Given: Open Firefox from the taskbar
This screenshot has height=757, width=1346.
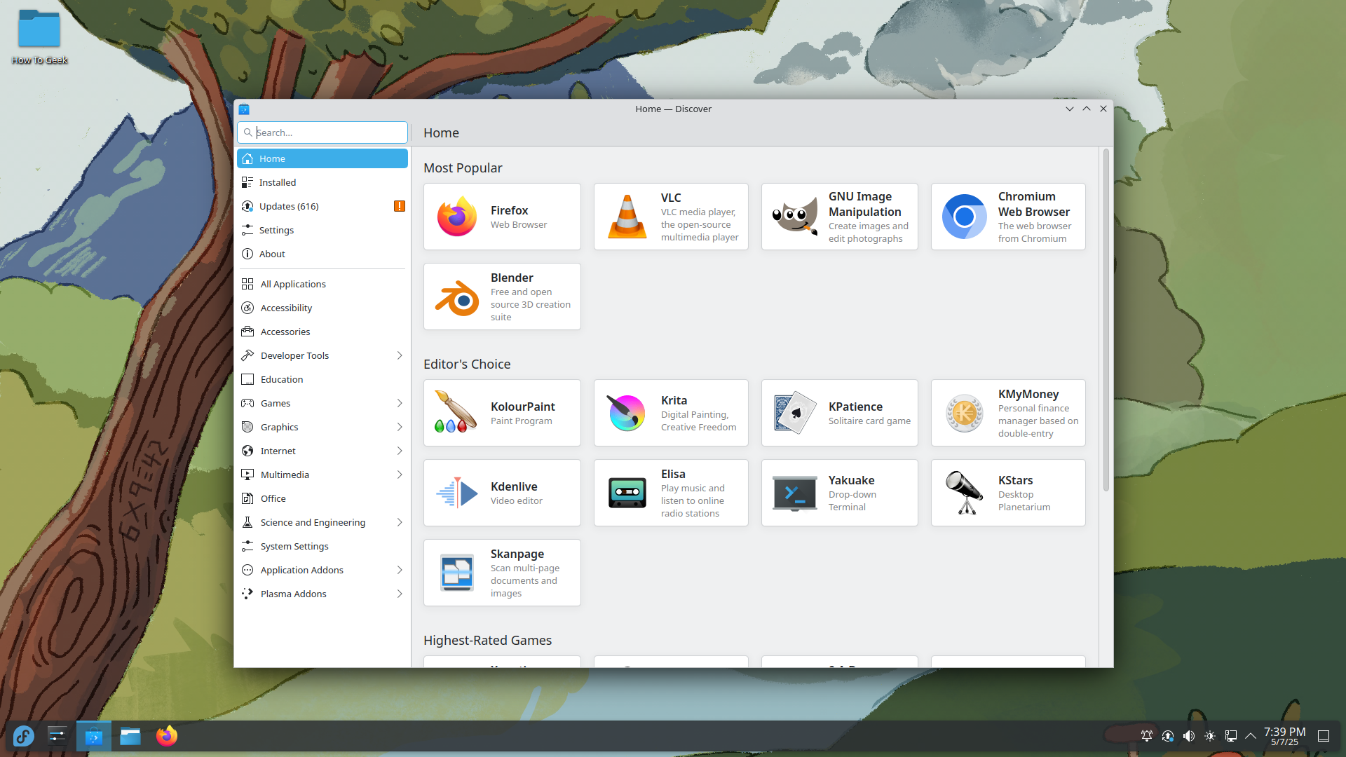Looking at the screenshot, I should [x=166, y=736].
